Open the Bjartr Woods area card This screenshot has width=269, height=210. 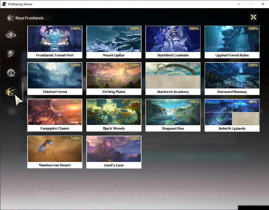point(114,115)
